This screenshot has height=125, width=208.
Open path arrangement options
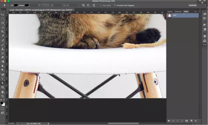[94, 5]
